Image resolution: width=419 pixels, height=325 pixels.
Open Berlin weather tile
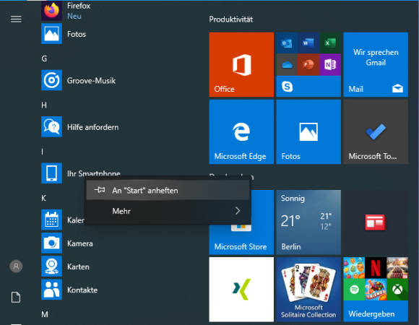[x=308, y=222]
